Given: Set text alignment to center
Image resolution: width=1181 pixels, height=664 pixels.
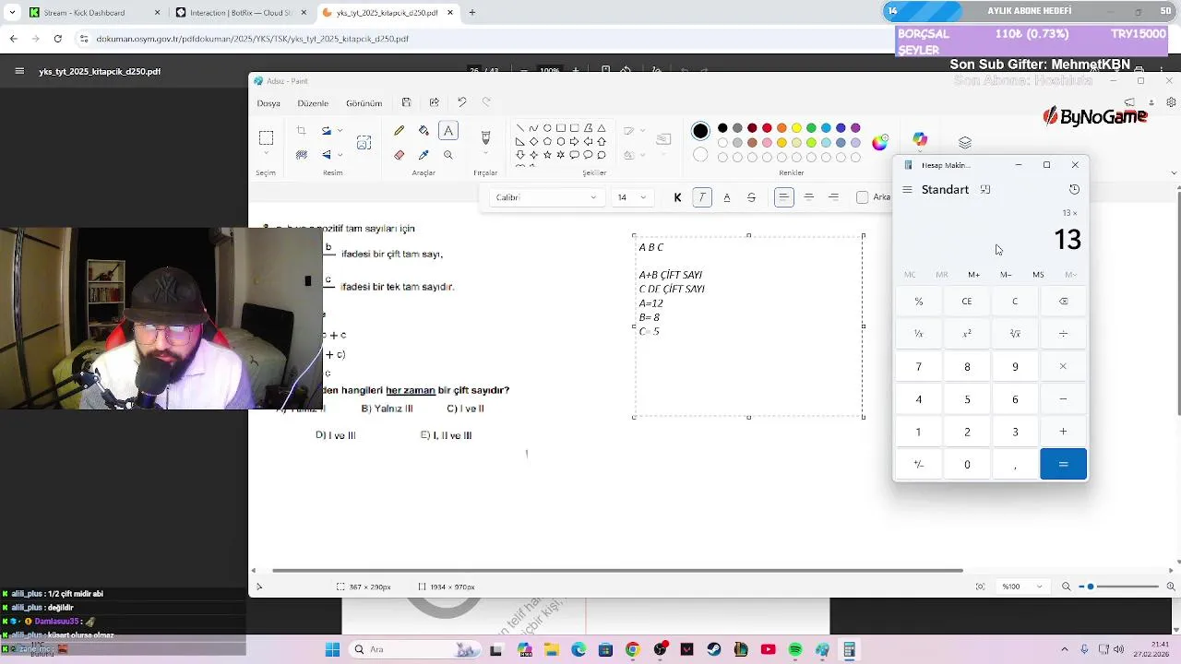Looking at the screenshot, I should tap(809, 197).
